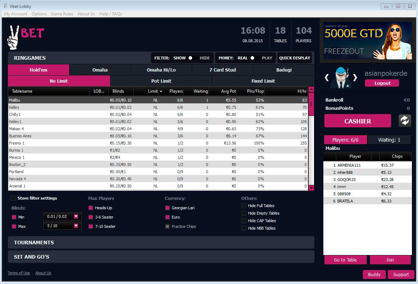
Task: Toggle the Georgian Lari currency checkbox
Action: (167, 208)
